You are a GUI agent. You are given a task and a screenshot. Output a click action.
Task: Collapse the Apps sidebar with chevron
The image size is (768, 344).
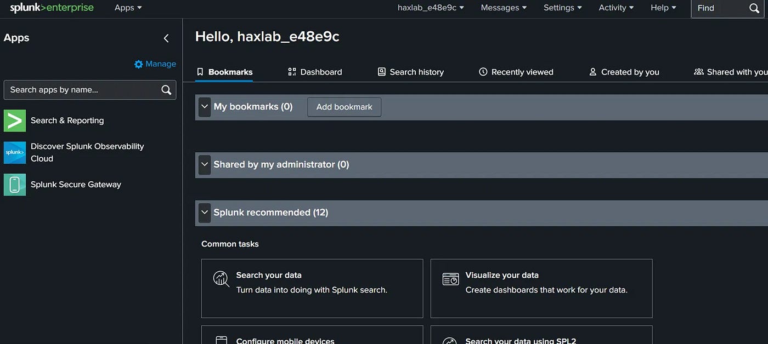[x=166, y=38]
